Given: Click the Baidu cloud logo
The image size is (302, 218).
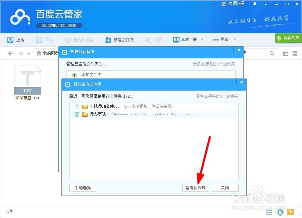Looking at the screenshot, I should coord(19,16).
